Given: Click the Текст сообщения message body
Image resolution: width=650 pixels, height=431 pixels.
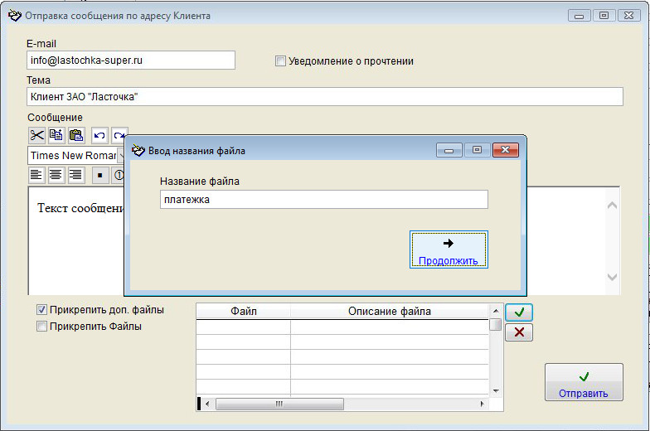Looking at the screenshot, I should (81, 208).
